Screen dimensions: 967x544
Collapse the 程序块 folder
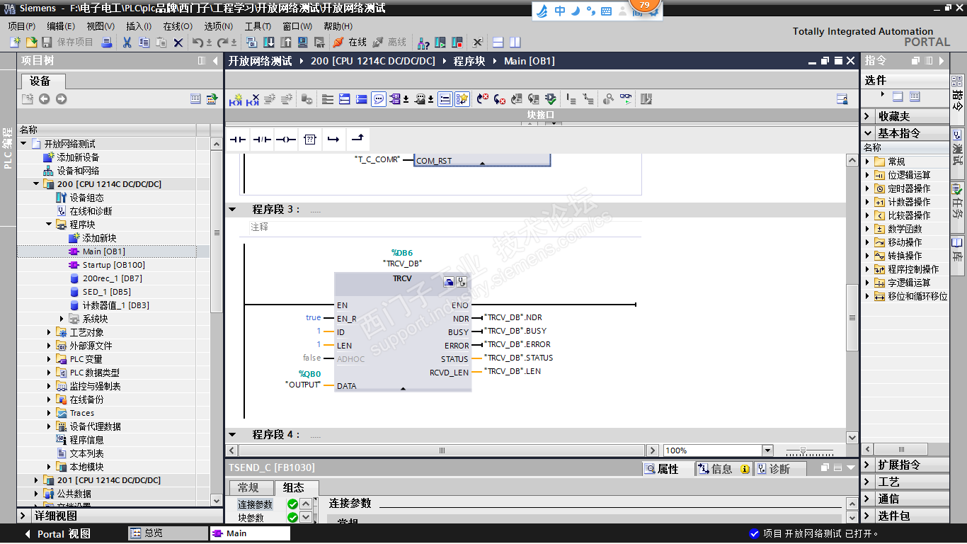[50, 225]
